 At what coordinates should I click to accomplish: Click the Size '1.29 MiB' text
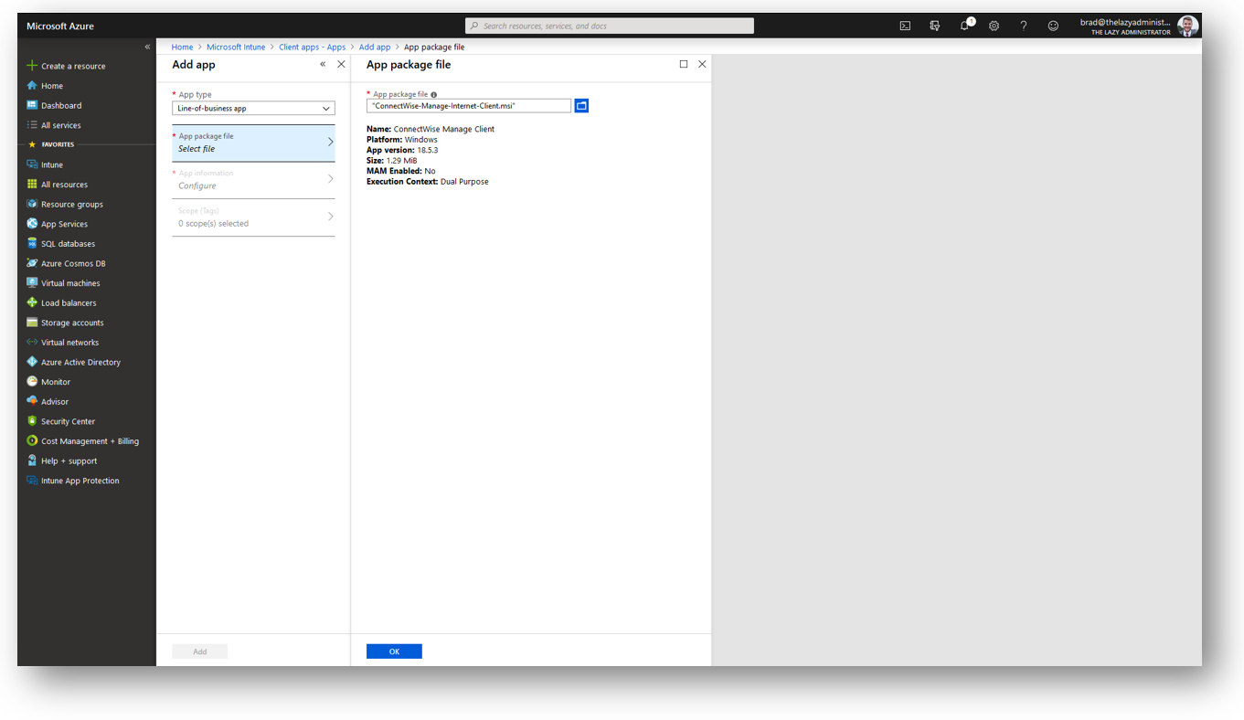tap(401, 161)
